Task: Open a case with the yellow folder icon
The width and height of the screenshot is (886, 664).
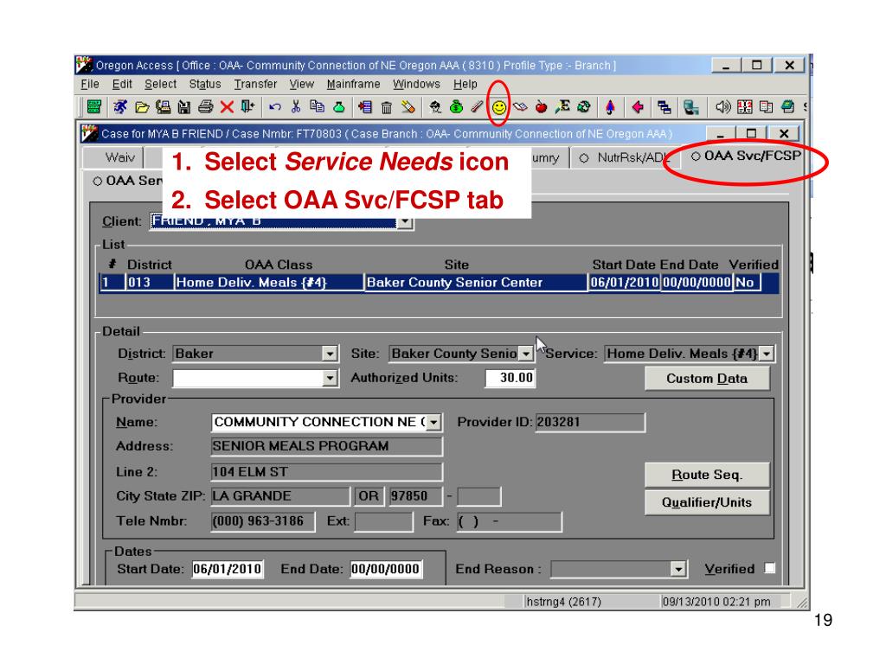Action: 142,106
